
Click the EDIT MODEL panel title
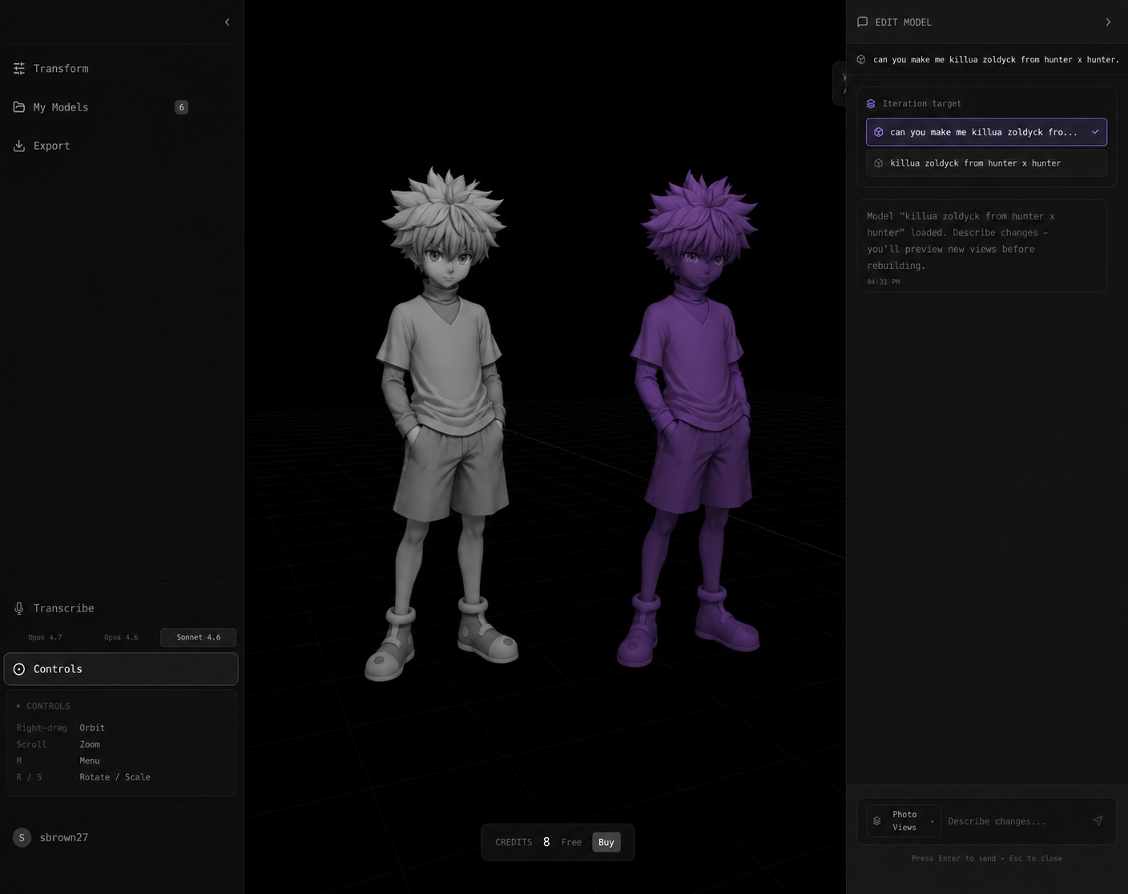pos(903,22)
